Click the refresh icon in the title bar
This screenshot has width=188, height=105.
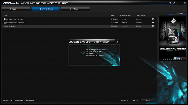pyautogui.click(x=169, y=3)
